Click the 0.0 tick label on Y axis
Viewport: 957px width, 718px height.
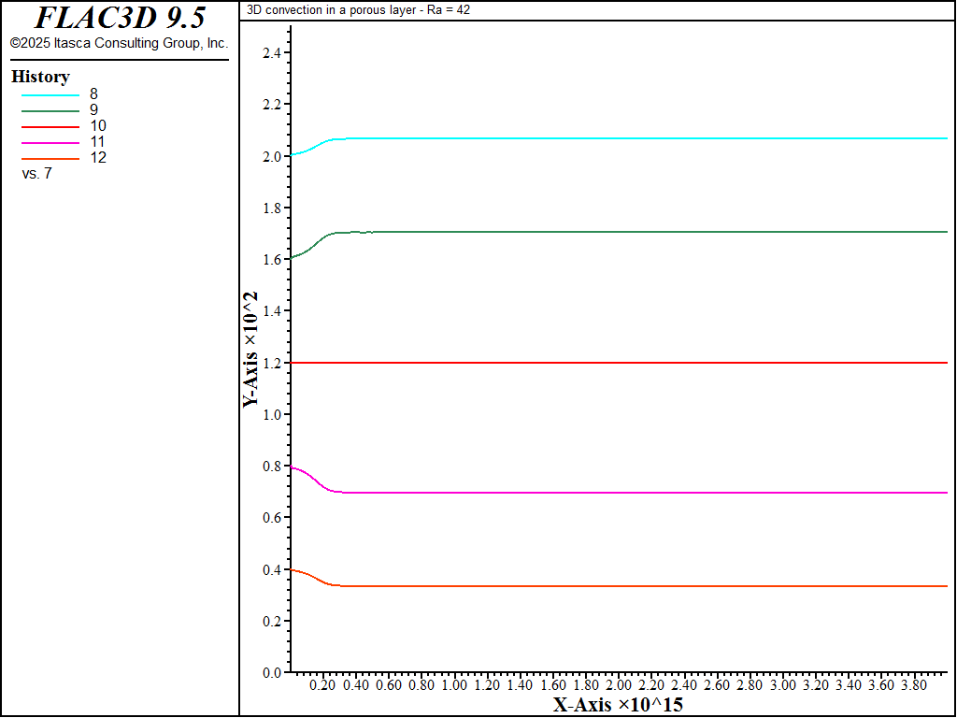[272, 673]
